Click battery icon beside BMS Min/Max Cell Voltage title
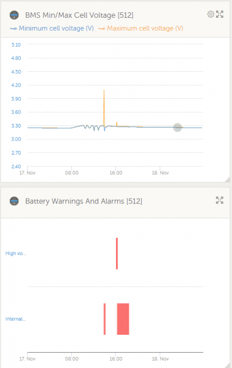 14,15
